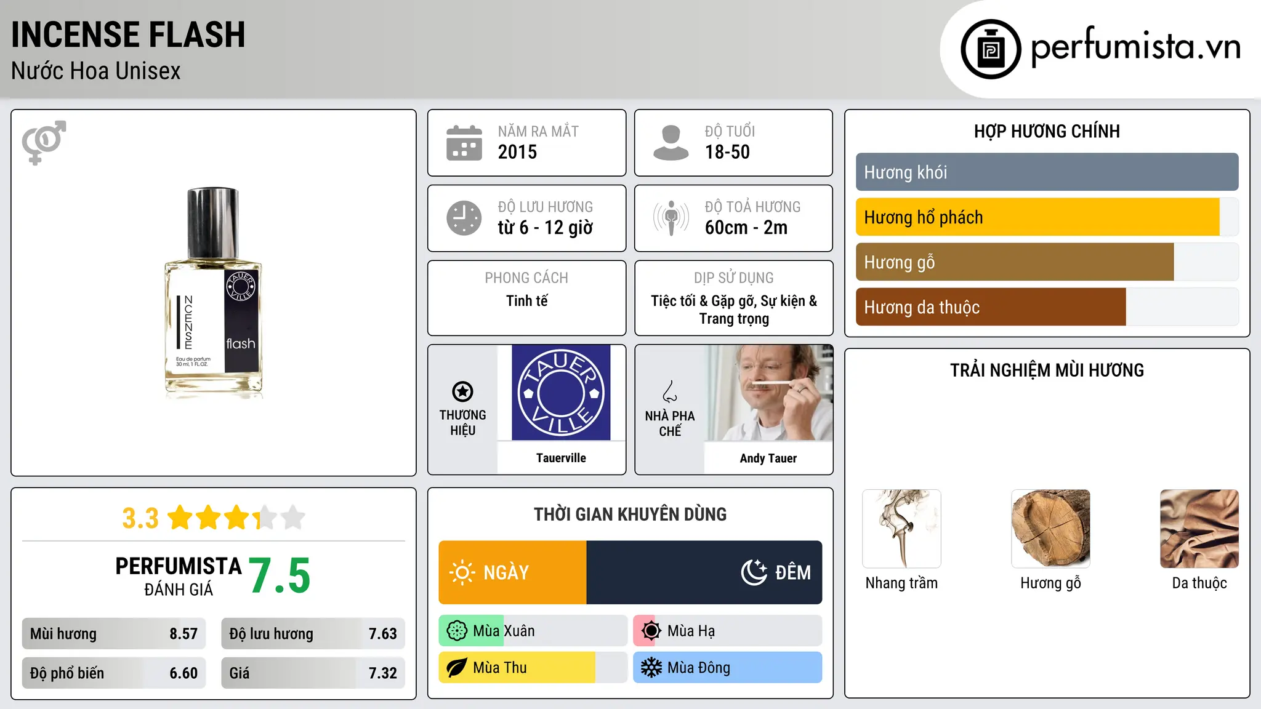Click the sillage icon beside Độ Toả Hương
The image size is (1261, 709).
pyautogui.click(x=671, y=218)
